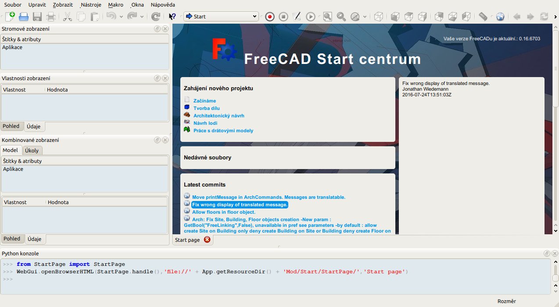
Task: Click the execute macro play icon
Action: tap(310, 17)
